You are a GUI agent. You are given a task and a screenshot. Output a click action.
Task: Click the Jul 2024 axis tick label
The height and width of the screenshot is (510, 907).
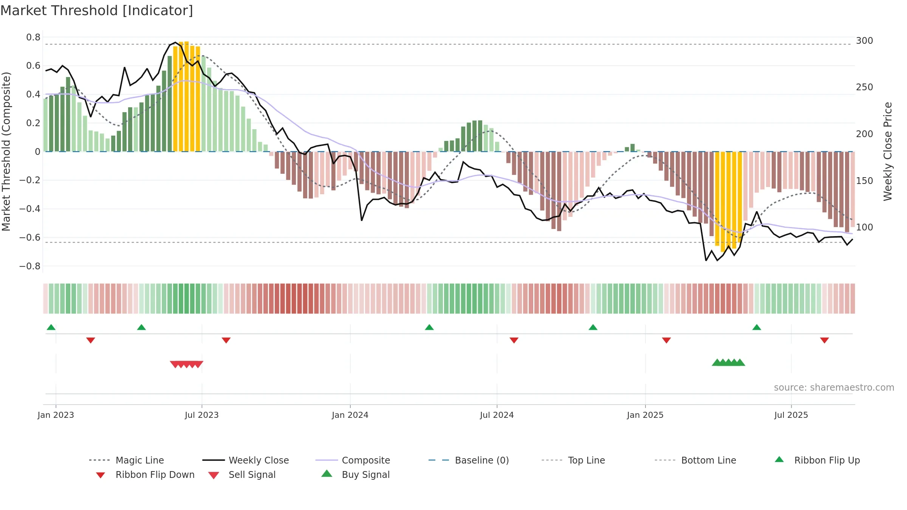pos(497,415)
